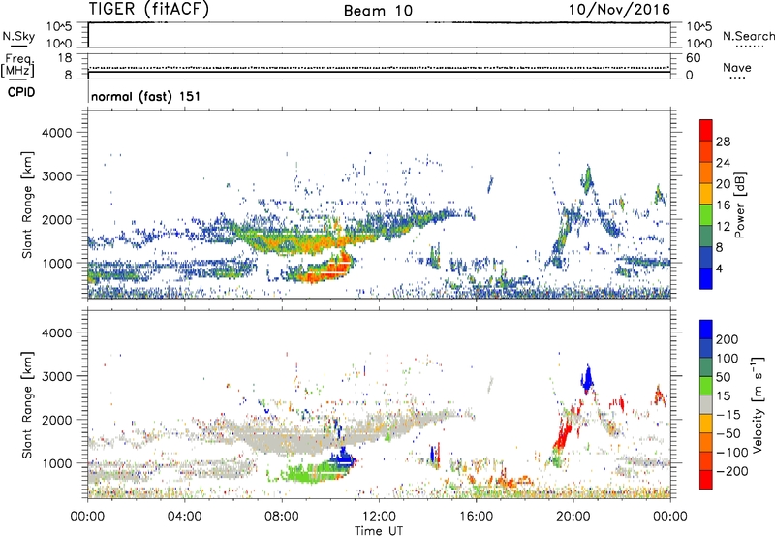Click the red segment of the Power colorbar
This screenshot has height=537, width=775.
coord(706,130)
